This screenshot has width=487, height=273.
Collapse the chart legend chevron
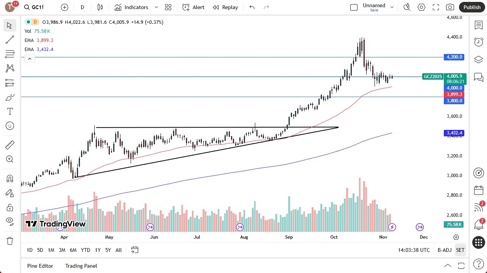tap(30, 59)
